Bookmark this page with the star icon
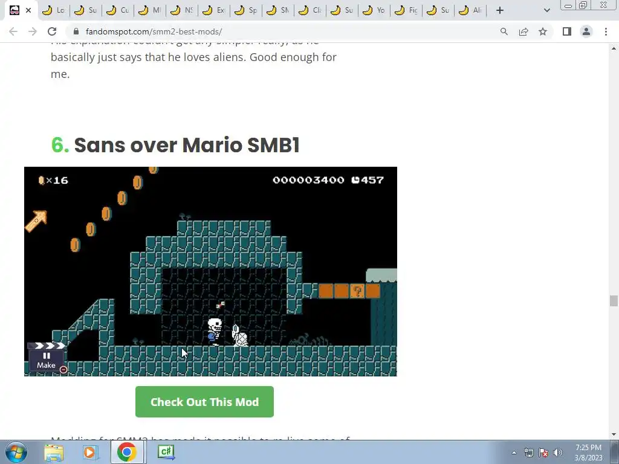Viewport: 619px width, 464px height. coord(543,31)
